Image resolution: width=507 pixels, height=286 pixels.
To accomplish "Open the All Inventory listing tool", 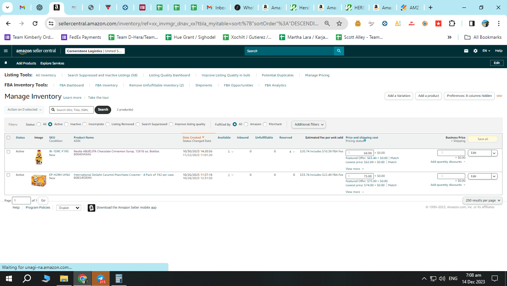I will tap(46, 75).
